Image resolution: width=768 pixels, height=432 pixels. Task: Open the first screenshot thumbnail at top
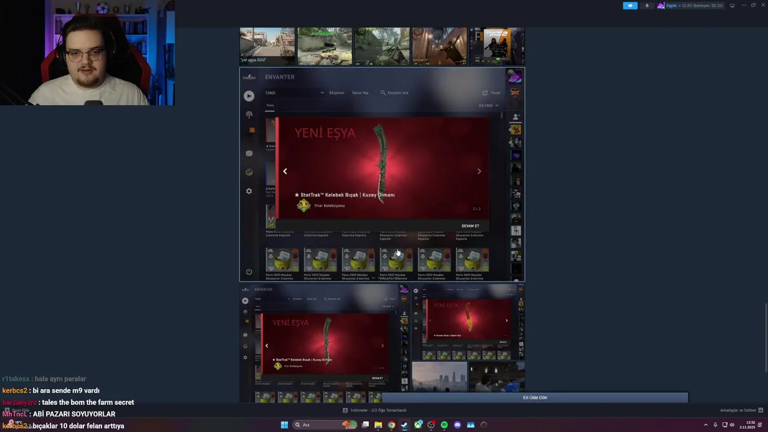[x=267, y=46]
